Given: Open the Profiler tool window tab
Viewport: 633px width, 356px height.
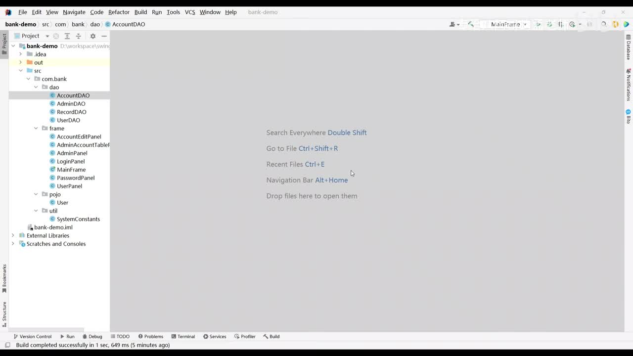Looking at the screenshot, I should coord(245,336).
